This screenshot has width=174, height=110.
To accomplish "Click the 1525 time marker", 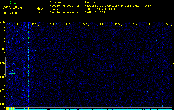I will pos(84,24).
